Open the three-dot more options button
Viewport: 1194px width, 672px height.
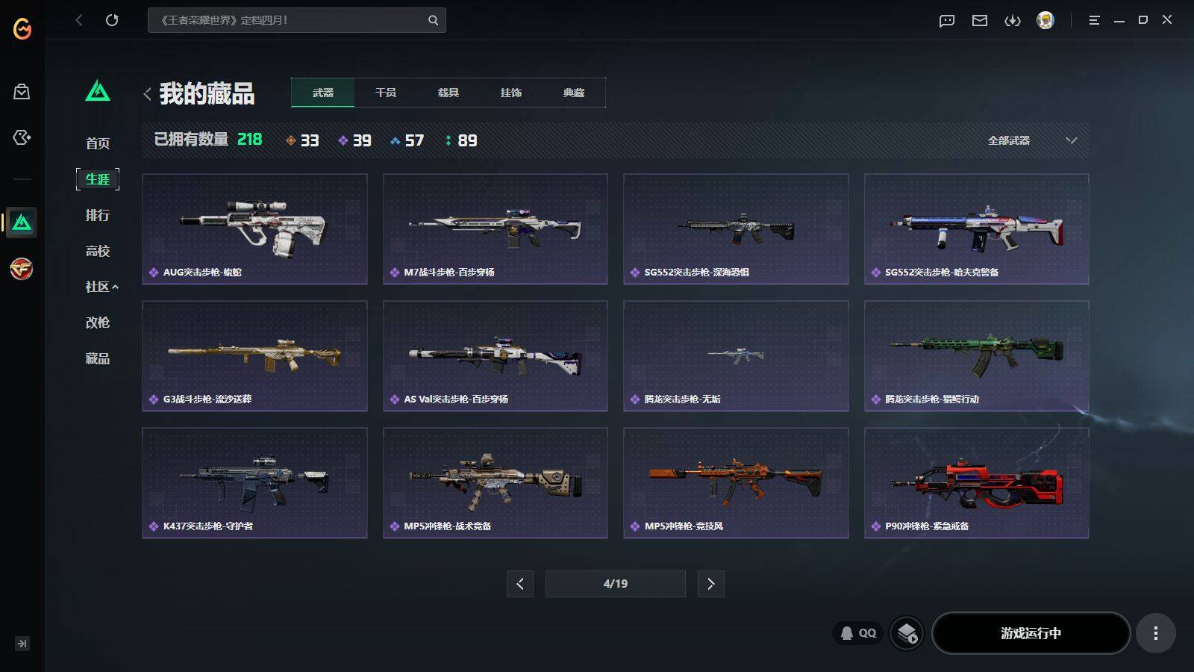pos(1156,633)
